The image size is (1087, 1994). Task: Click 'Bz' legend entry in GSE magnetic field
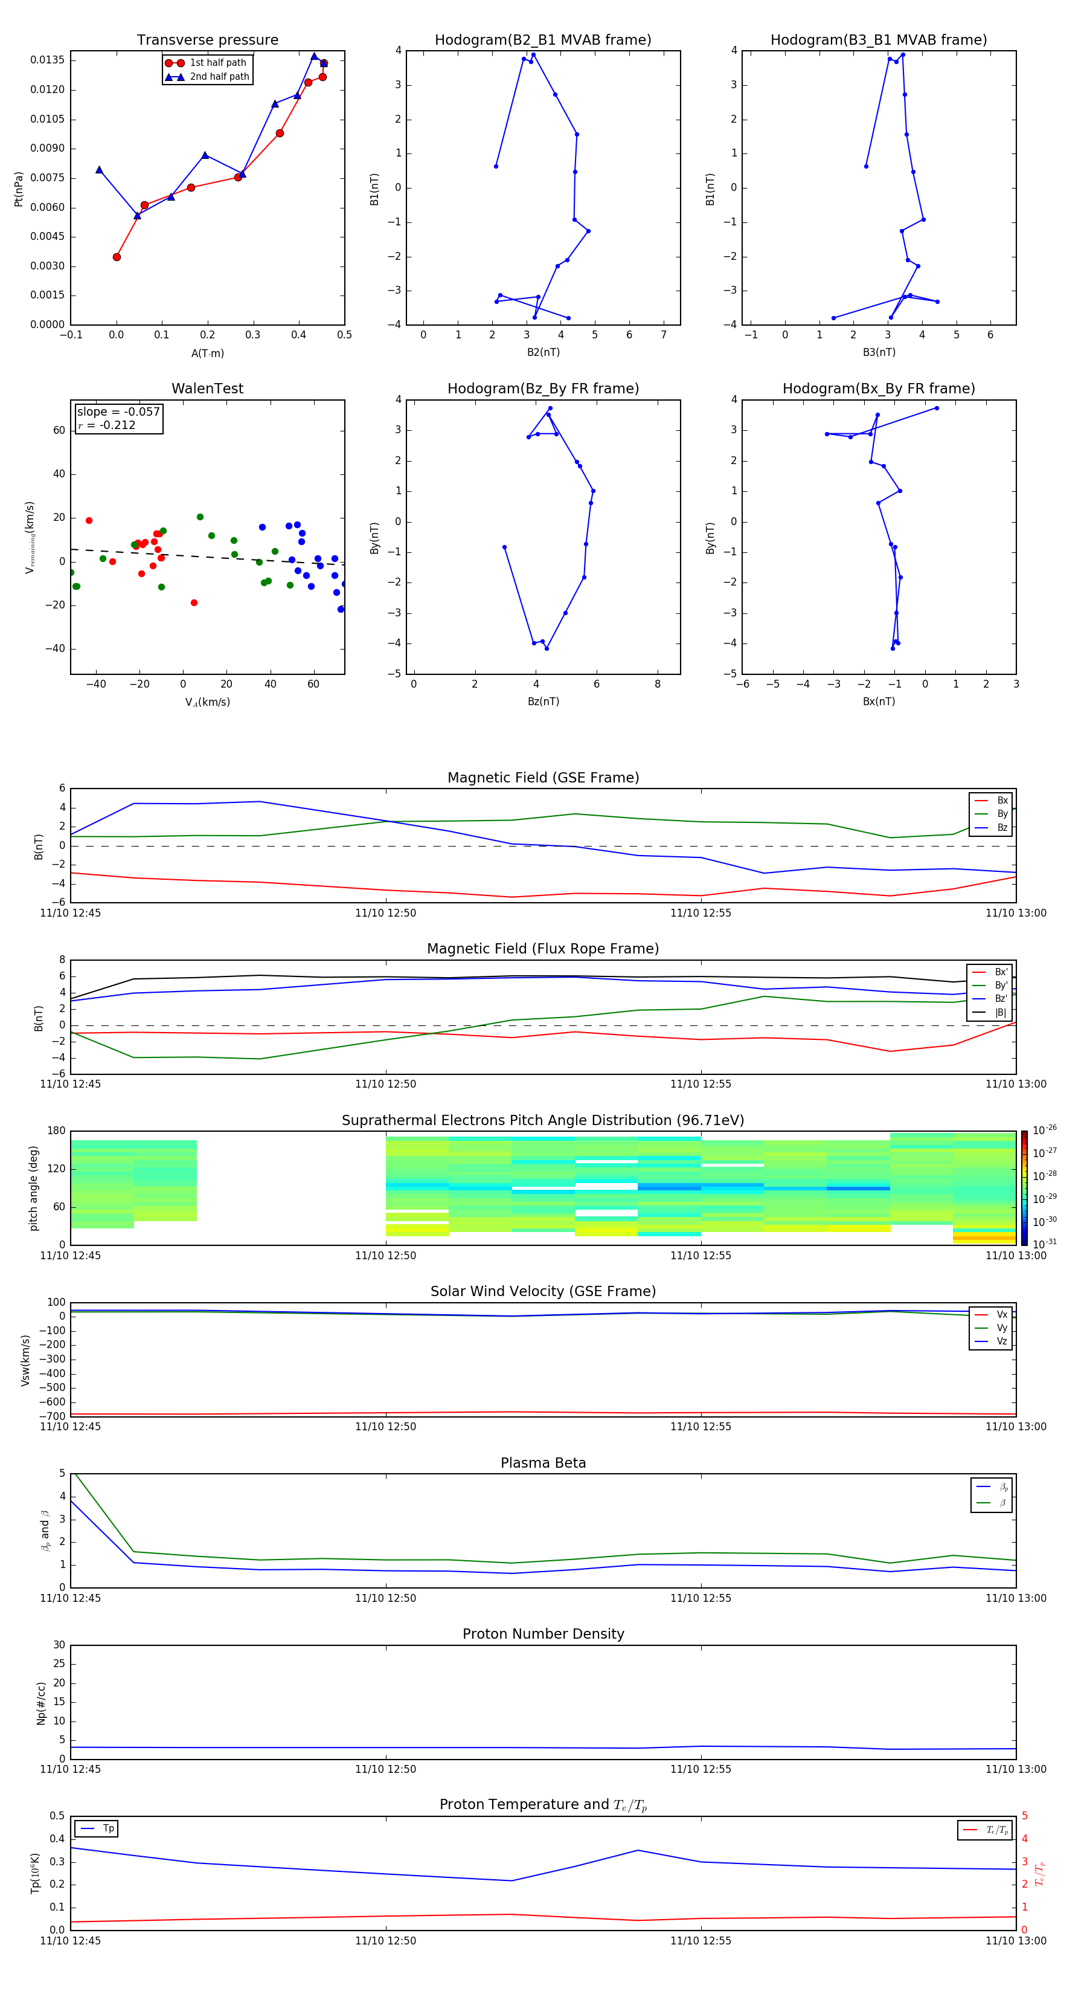[991, 827]
